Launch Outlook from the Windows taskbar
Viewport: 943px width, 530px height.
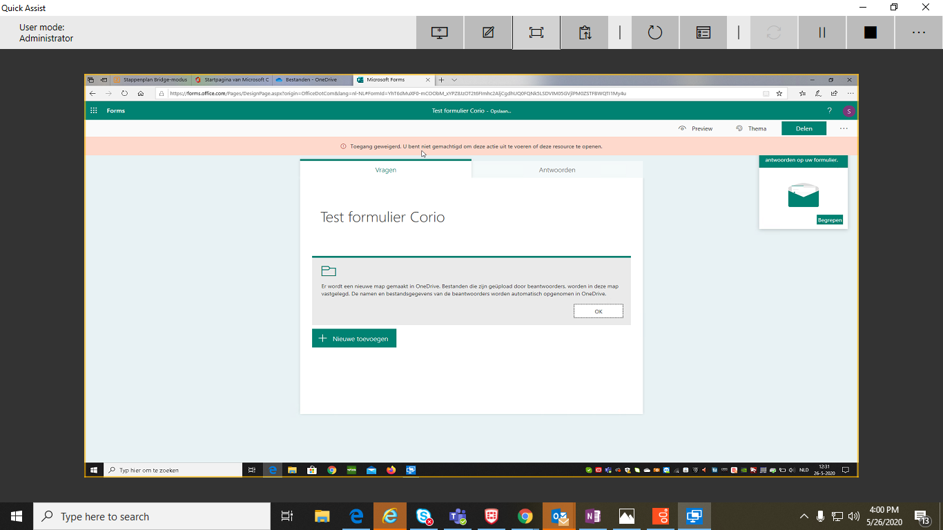[559, 516]
